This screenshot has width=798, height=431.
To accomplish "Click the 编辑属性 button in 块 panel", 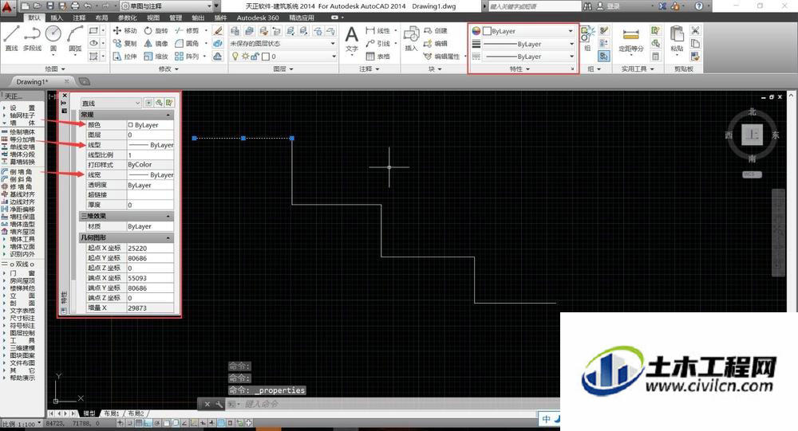I will [x=442, y=56].
